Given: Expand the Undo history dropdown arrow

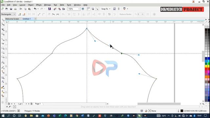Looking at the screenshot, I should (38, 9).
